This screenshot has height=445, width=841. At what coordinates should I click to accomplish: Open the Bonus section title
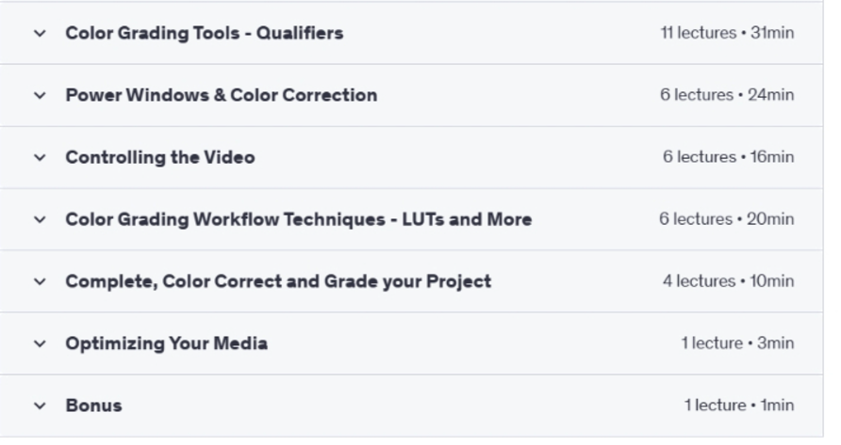94,405
